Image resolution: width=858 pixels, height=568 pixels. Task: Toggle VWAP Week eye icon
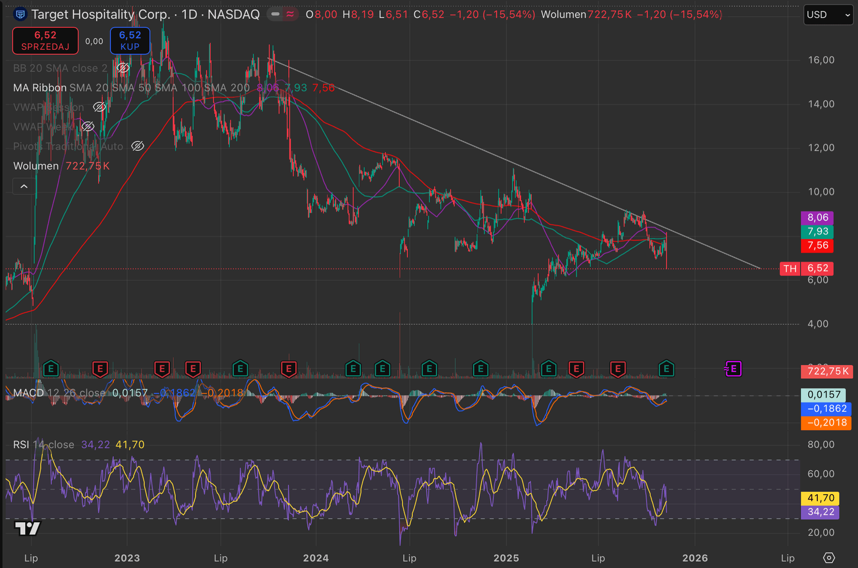[88, 127]
